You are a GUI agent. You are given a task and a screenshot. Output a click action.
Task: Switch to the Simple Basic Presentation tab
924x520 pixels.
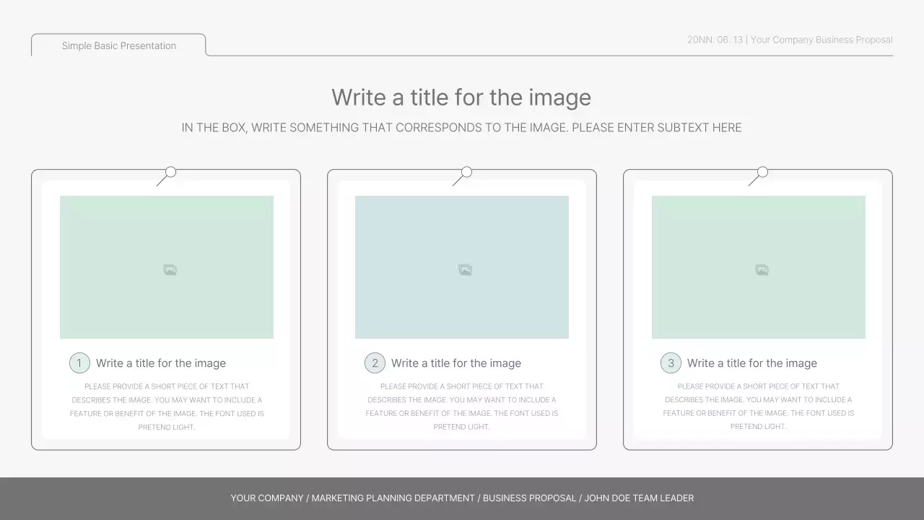(x=118, y=45)
